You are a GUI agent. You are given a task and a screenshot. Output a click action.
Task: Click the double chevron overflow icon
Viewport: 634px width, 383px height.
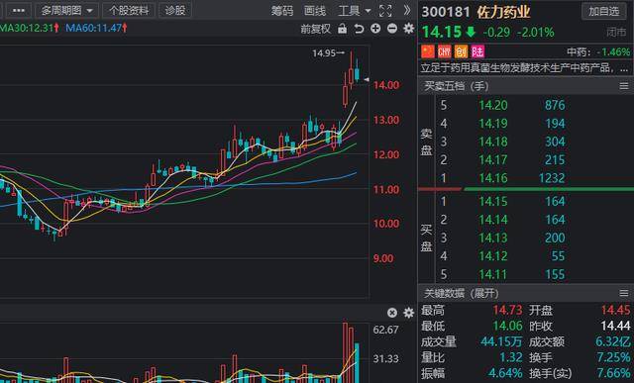coord(407,11)
